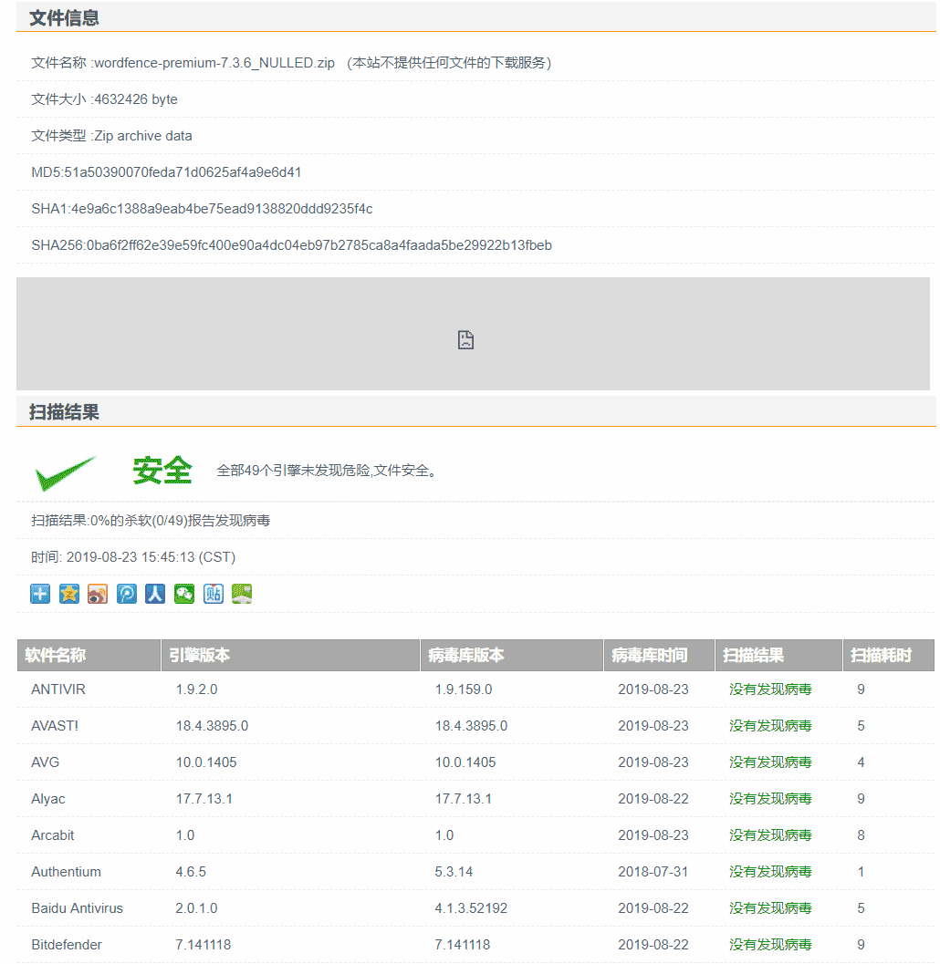Click AVG virus database version 10.0.1405
The width and height of the screenshot is (940, 964).
pyautogui.click(x=465, y=762)
